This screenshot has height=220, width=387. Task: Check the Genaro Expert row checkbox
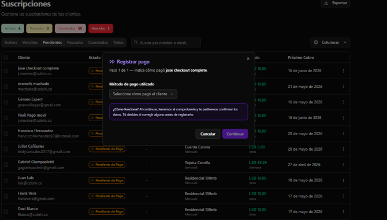[6, 102]
